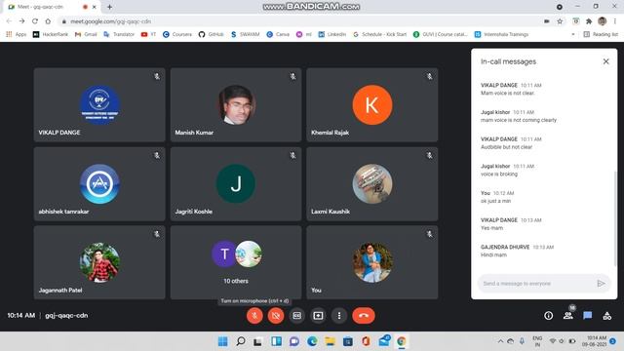Open the Chrome profile avatar
The image size is (624, 351).
tap(603, 21)
